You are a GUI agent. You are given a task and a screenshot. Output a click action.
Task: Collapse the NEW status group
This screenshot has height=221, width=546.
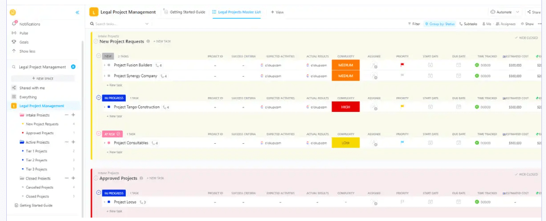98,56
